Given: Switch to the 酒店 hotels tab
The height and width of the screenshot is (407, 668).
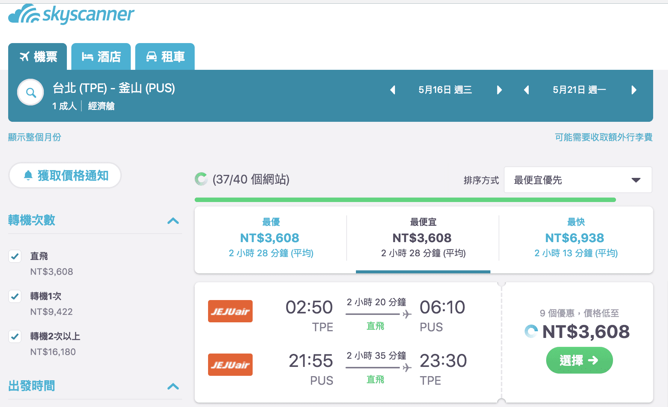Looking at the screenshot, I should pyautogui.click(x=101, y=56).
